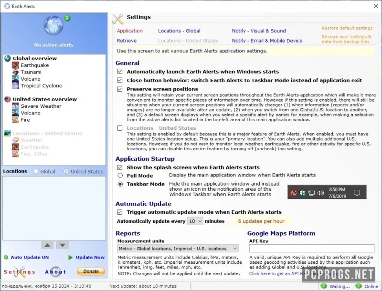Click the Update Now link

(x=90, y=257)
